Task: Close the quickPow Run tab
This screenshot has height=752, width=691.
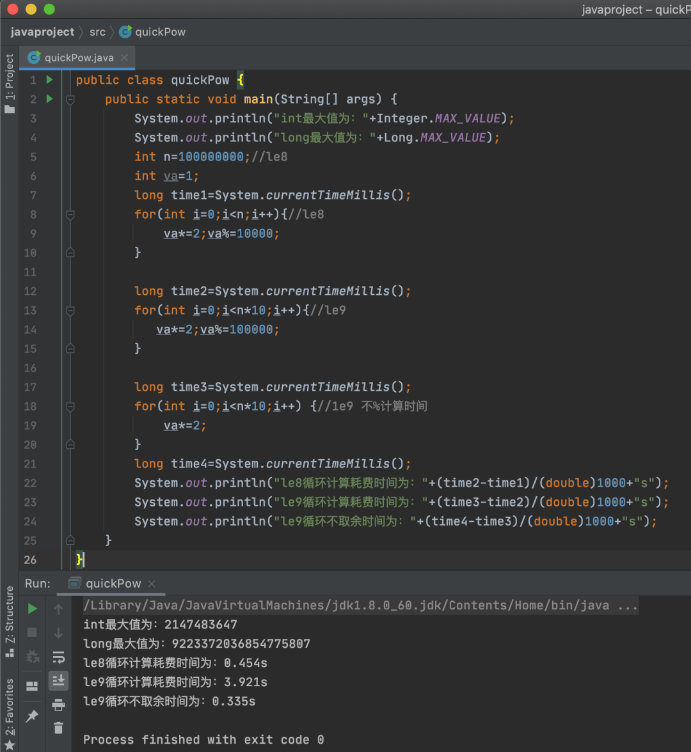Action: (152, 584)
